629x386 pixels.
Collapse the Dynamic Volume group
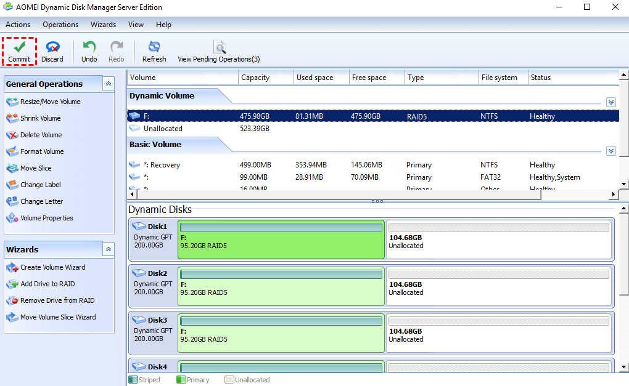(x=610, y=102)
